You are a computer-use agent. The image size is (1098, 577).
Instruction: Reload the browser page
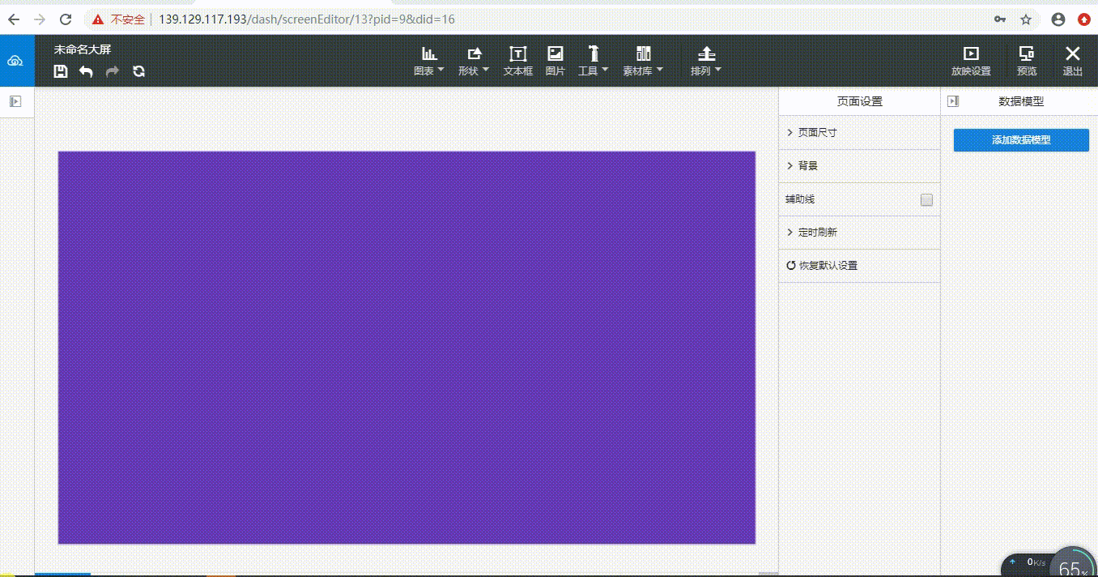click(66, 19)
